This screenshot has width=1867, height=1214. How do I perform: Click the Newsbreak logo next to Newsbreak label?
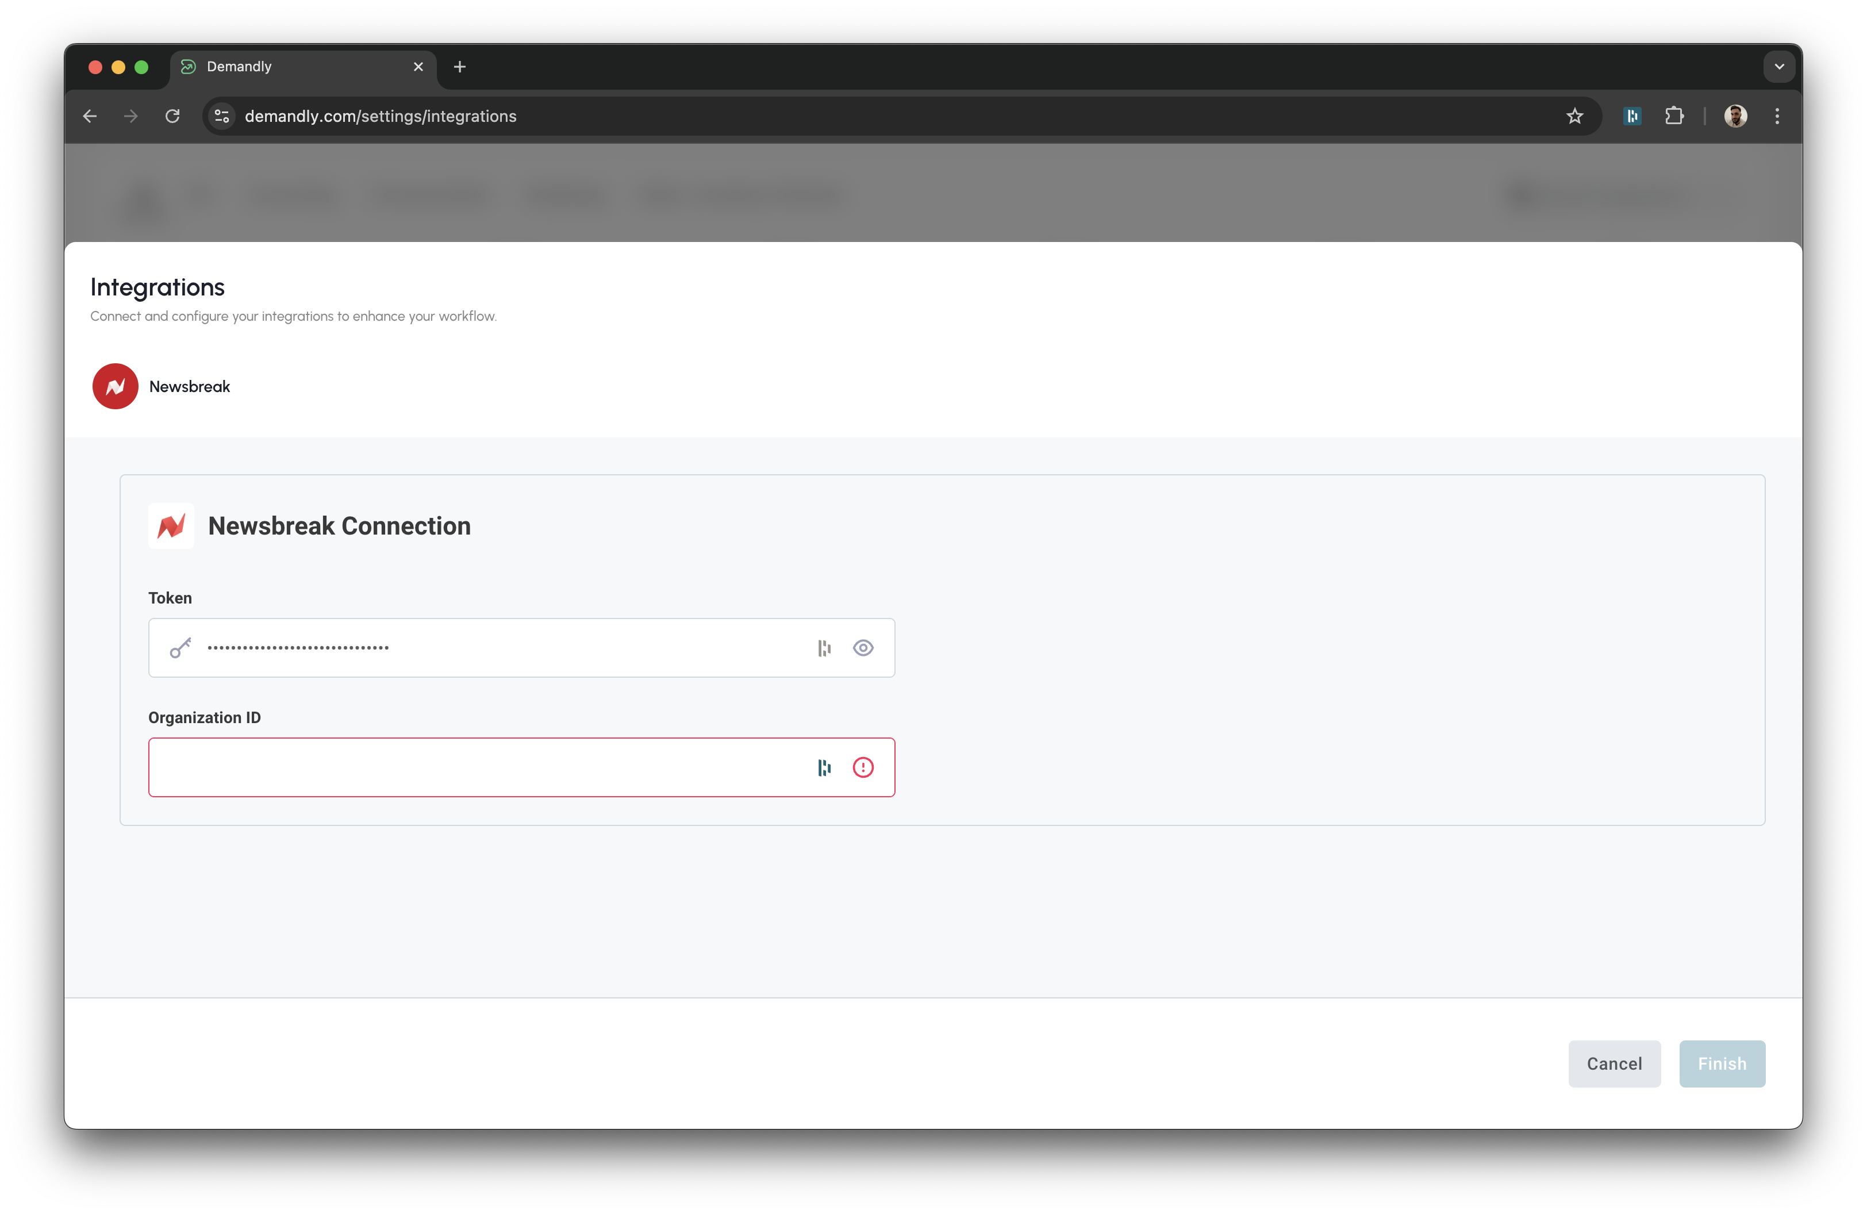point(114,386)
